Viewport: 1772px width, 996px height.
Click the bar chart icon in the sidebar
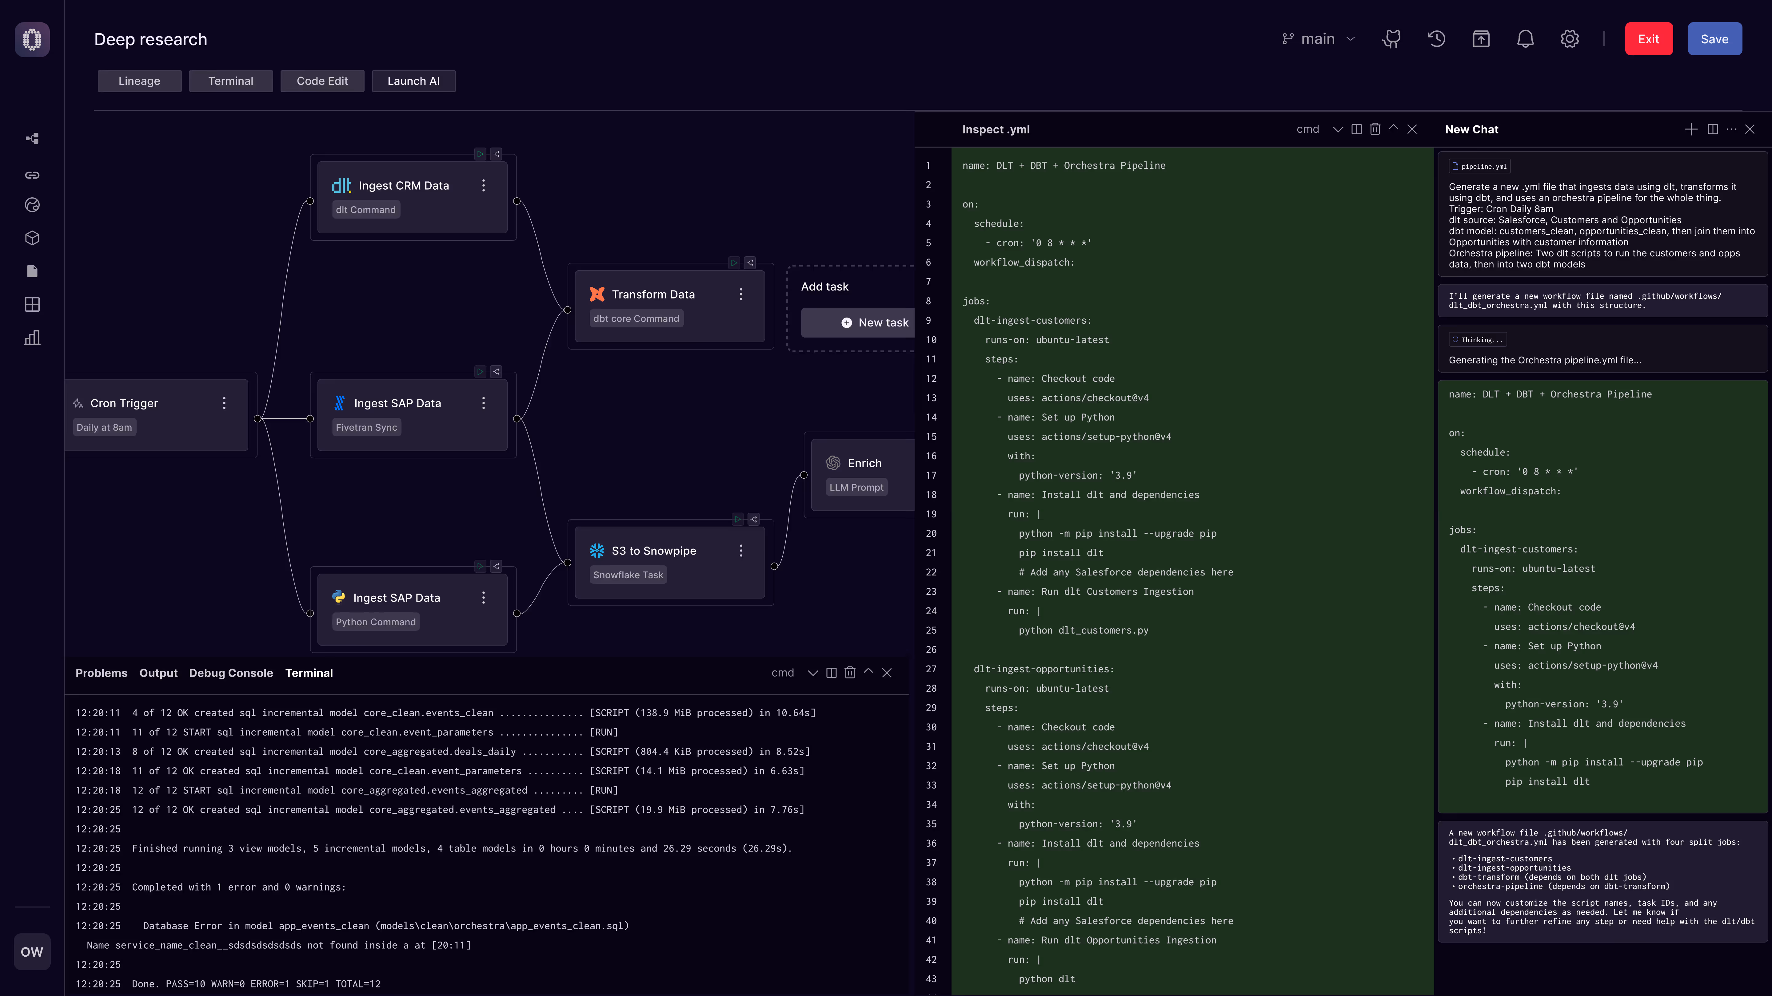(32, 338)
